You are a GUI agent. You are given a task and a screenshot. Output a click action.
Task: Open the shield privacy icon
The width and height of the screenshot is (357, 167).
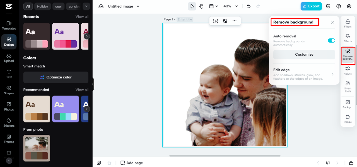pos(328,6)
